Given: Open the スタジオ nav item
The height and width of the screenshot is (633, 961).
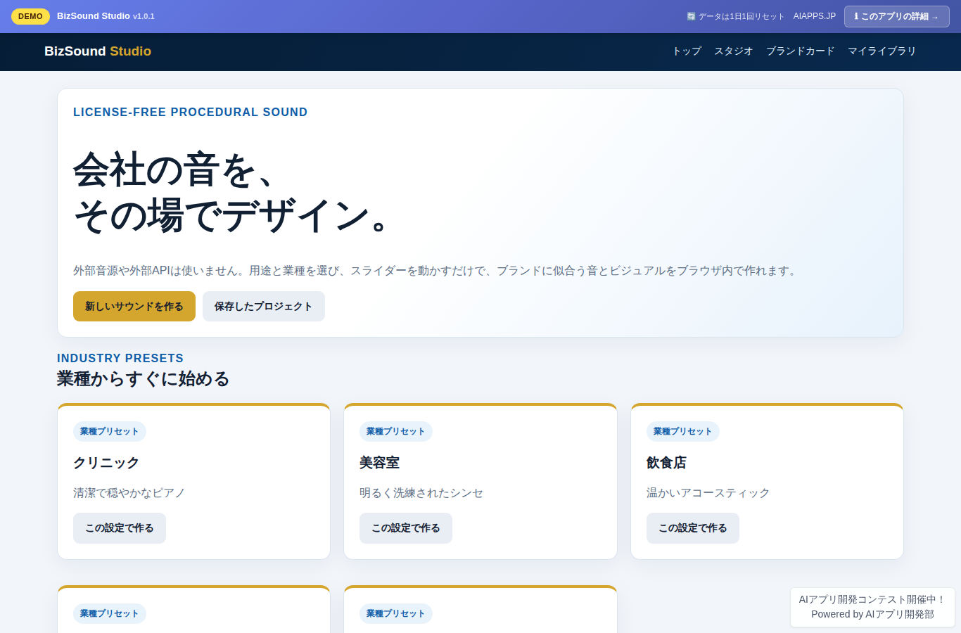Looking at the screenshot, I should click(734, 51).
